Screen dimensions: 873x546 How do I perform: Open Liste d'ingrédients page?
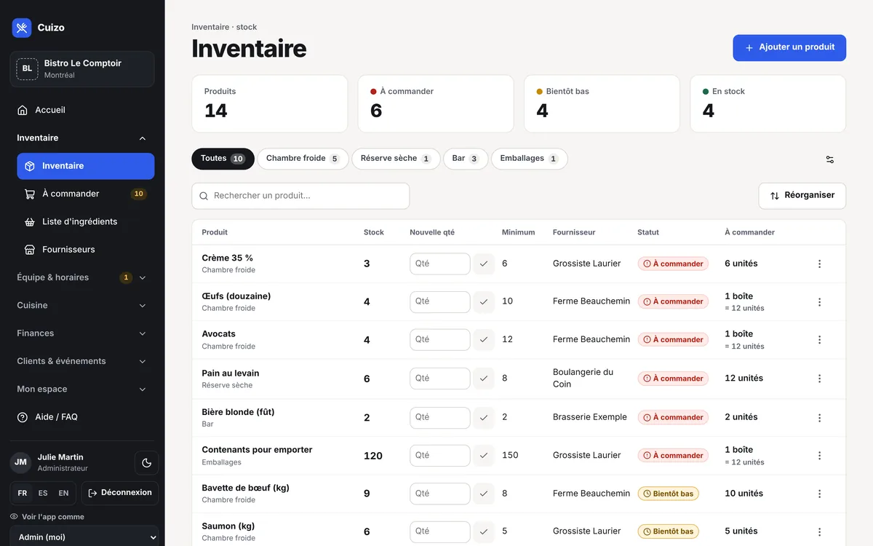point(86,221)
